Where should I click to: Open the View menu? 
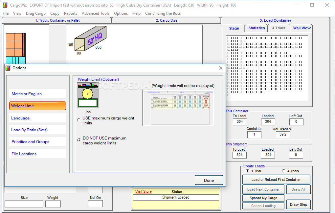17,13
